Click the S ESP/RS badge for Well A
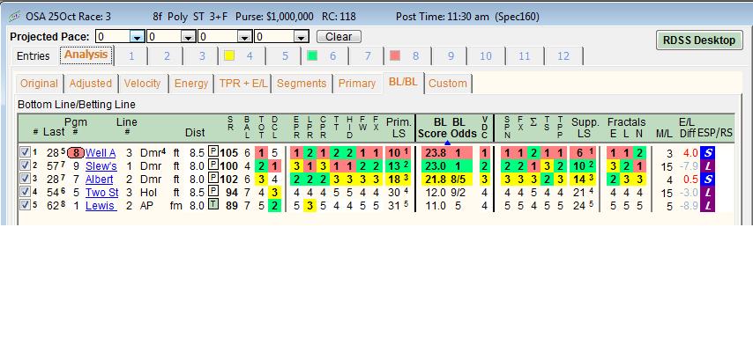Image resolution: width=753 pixels, height=352 pixels. (x=707, y=153)
